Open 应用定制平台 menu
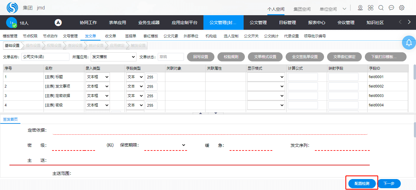Viewport: 416px width, 190px height. click(x=185, y=22)
